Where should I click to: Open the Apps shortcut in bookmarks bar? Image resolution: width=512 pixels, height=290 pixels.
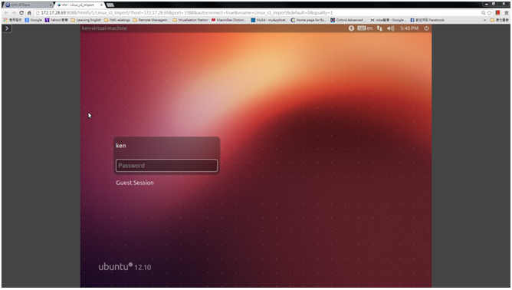tap(12, 20)
